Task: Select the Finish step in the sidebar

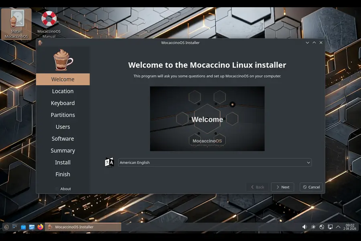Action: (x=63, y=174)
